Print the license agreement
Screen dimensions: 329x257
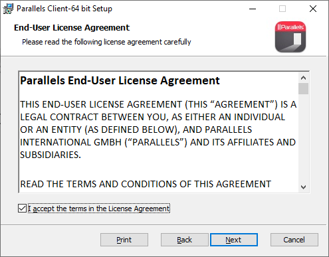pyautogui.click(x=124, y=240)
